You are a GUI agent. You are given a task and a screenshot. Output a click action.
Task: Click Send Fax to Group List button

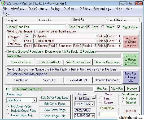[130, 77]
